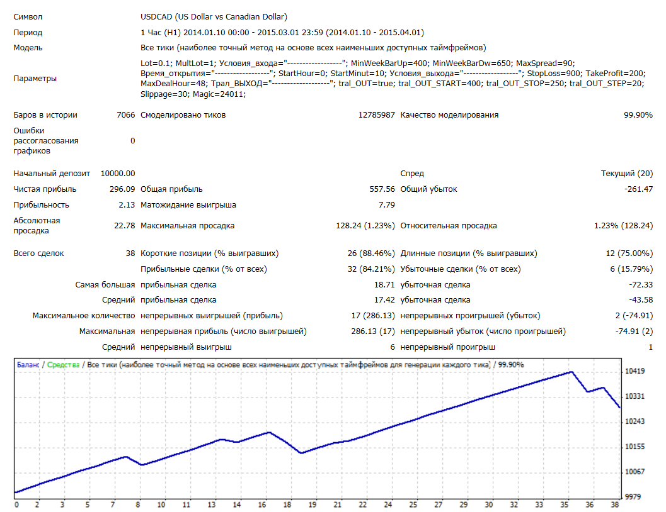Click the average consecutive wins value 6

coord(393,347)
